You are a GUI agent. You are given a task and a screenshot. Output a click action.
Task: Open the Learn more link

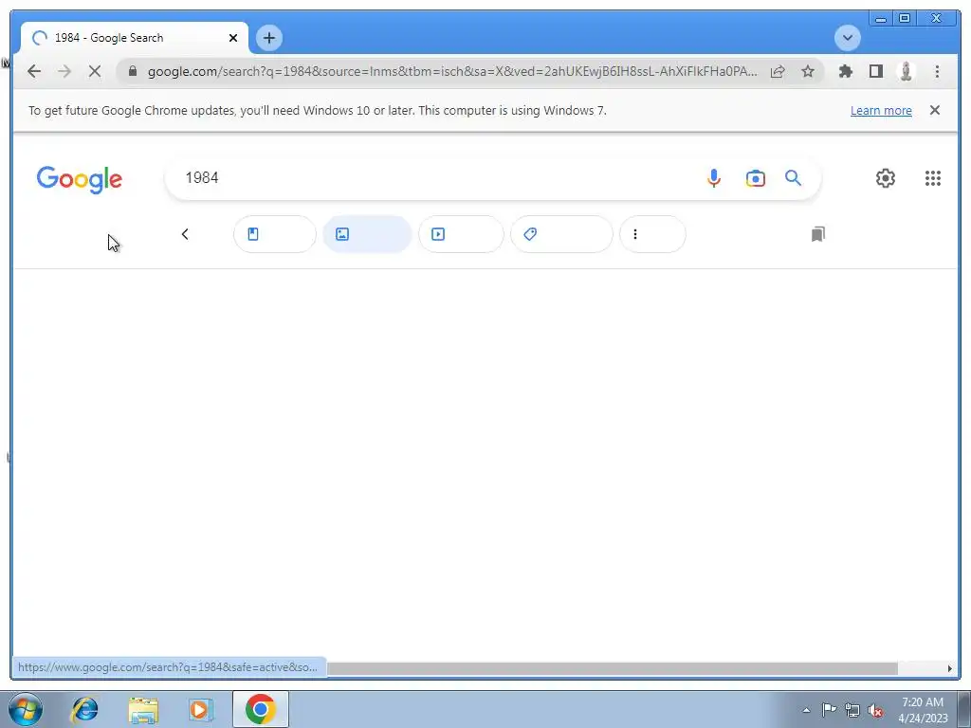click(881, 110)
